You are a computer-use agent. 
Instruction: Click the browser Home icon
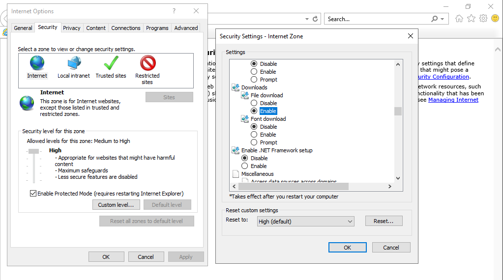tap(459, 19)
